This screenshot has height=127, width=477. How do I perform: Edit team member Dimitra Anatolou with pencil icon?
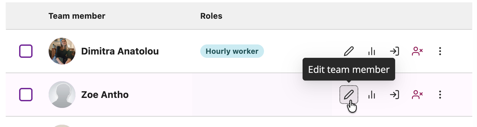coord(349,51)
